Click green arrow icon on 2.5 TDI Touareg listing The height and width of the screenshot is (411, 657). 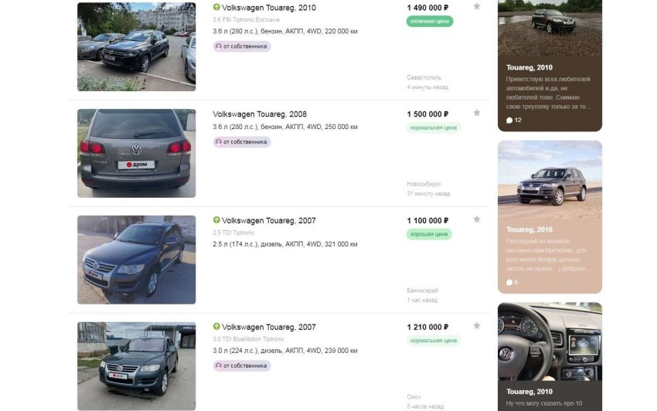click(216, 221)
